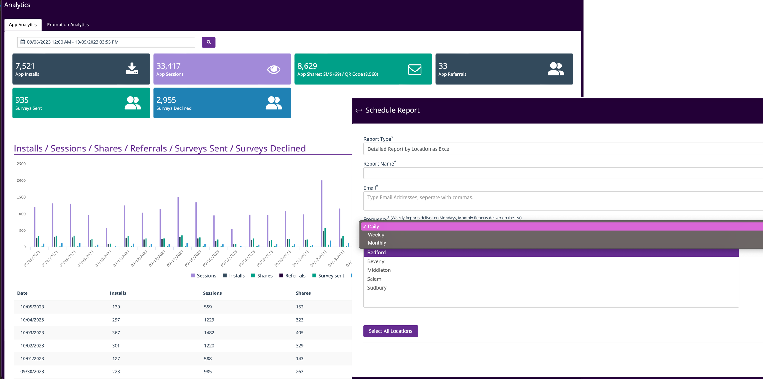The image size is (763, 379).
Task: Toggle Sessions series in chart legend
Action: pyautogui.click(x=204, y=275)
